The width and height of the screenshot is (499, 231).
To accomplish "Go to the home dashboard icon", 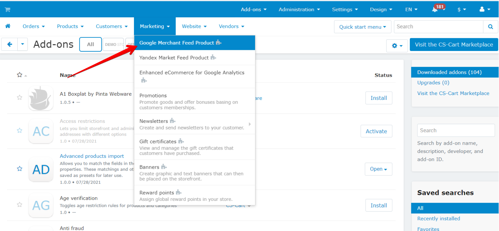I will (8, 26).
